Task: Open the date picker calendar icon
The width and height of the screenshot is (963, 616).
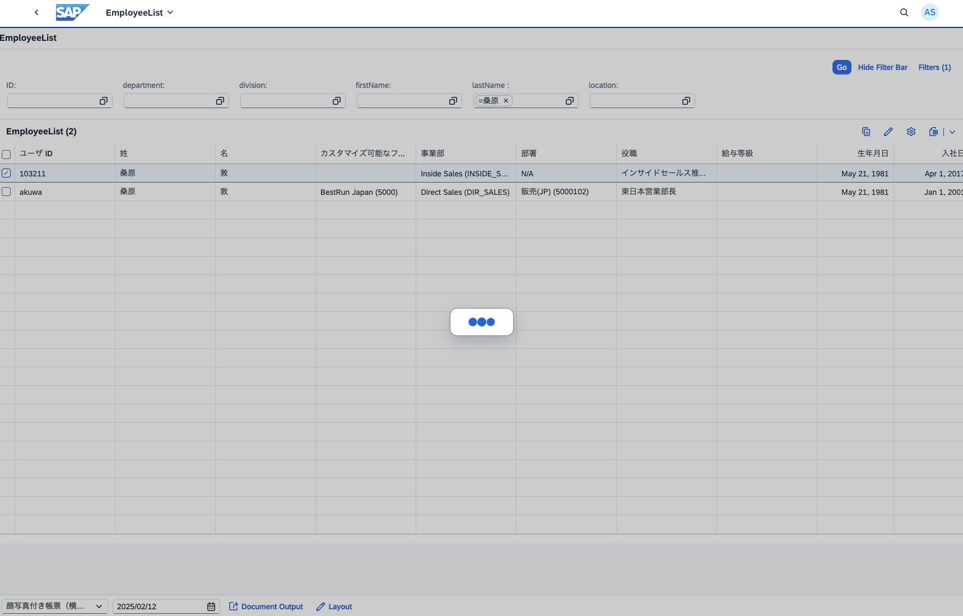Action: tap(211, 606)
